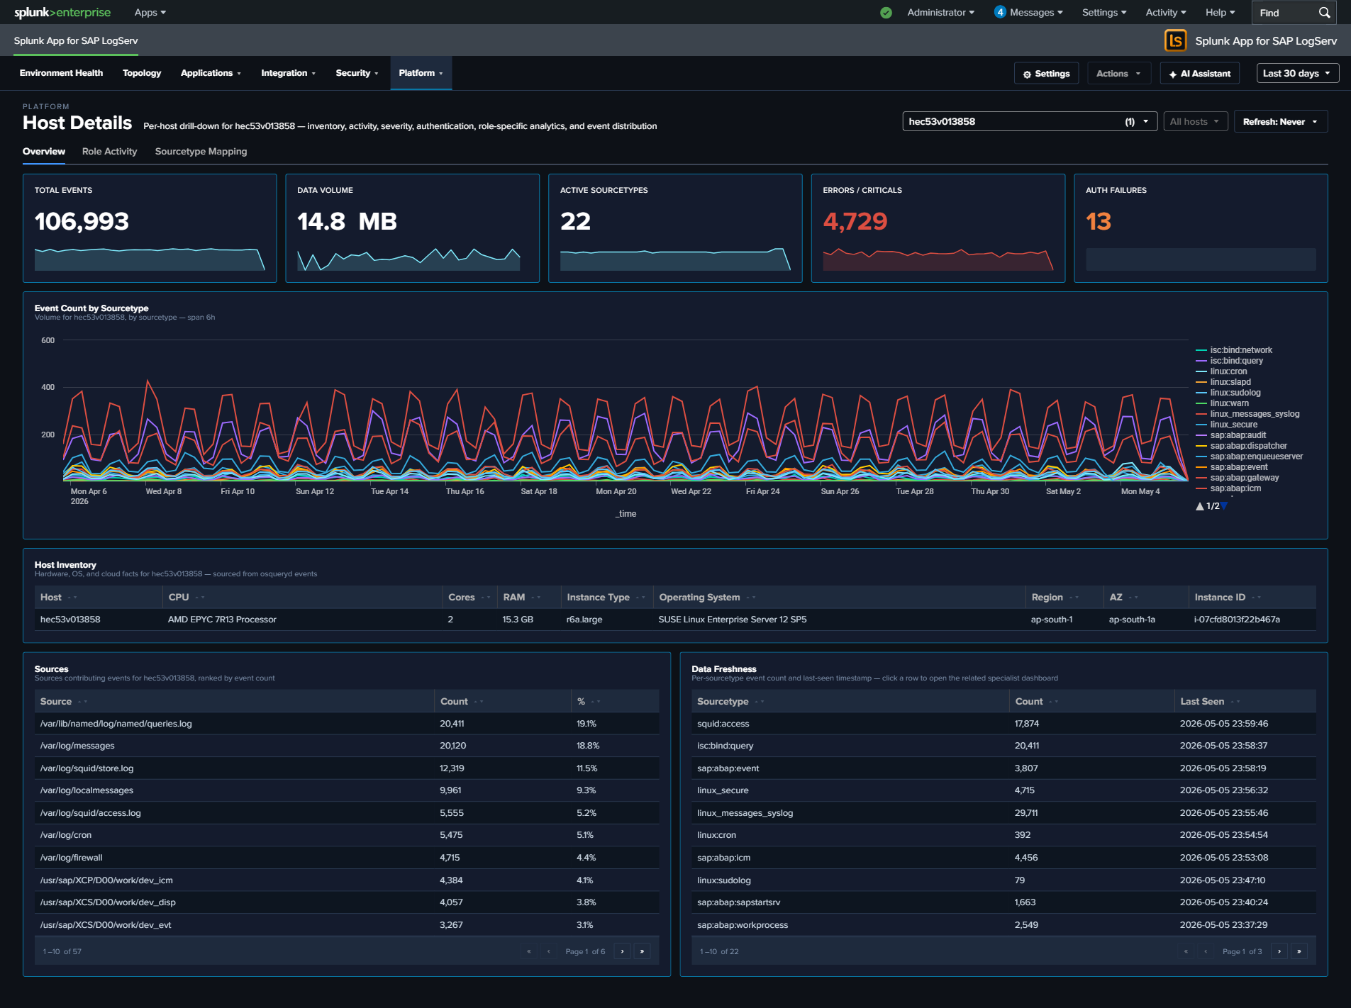
Task: Click the /var/log/firewall source row
Action: coord(347,858)
